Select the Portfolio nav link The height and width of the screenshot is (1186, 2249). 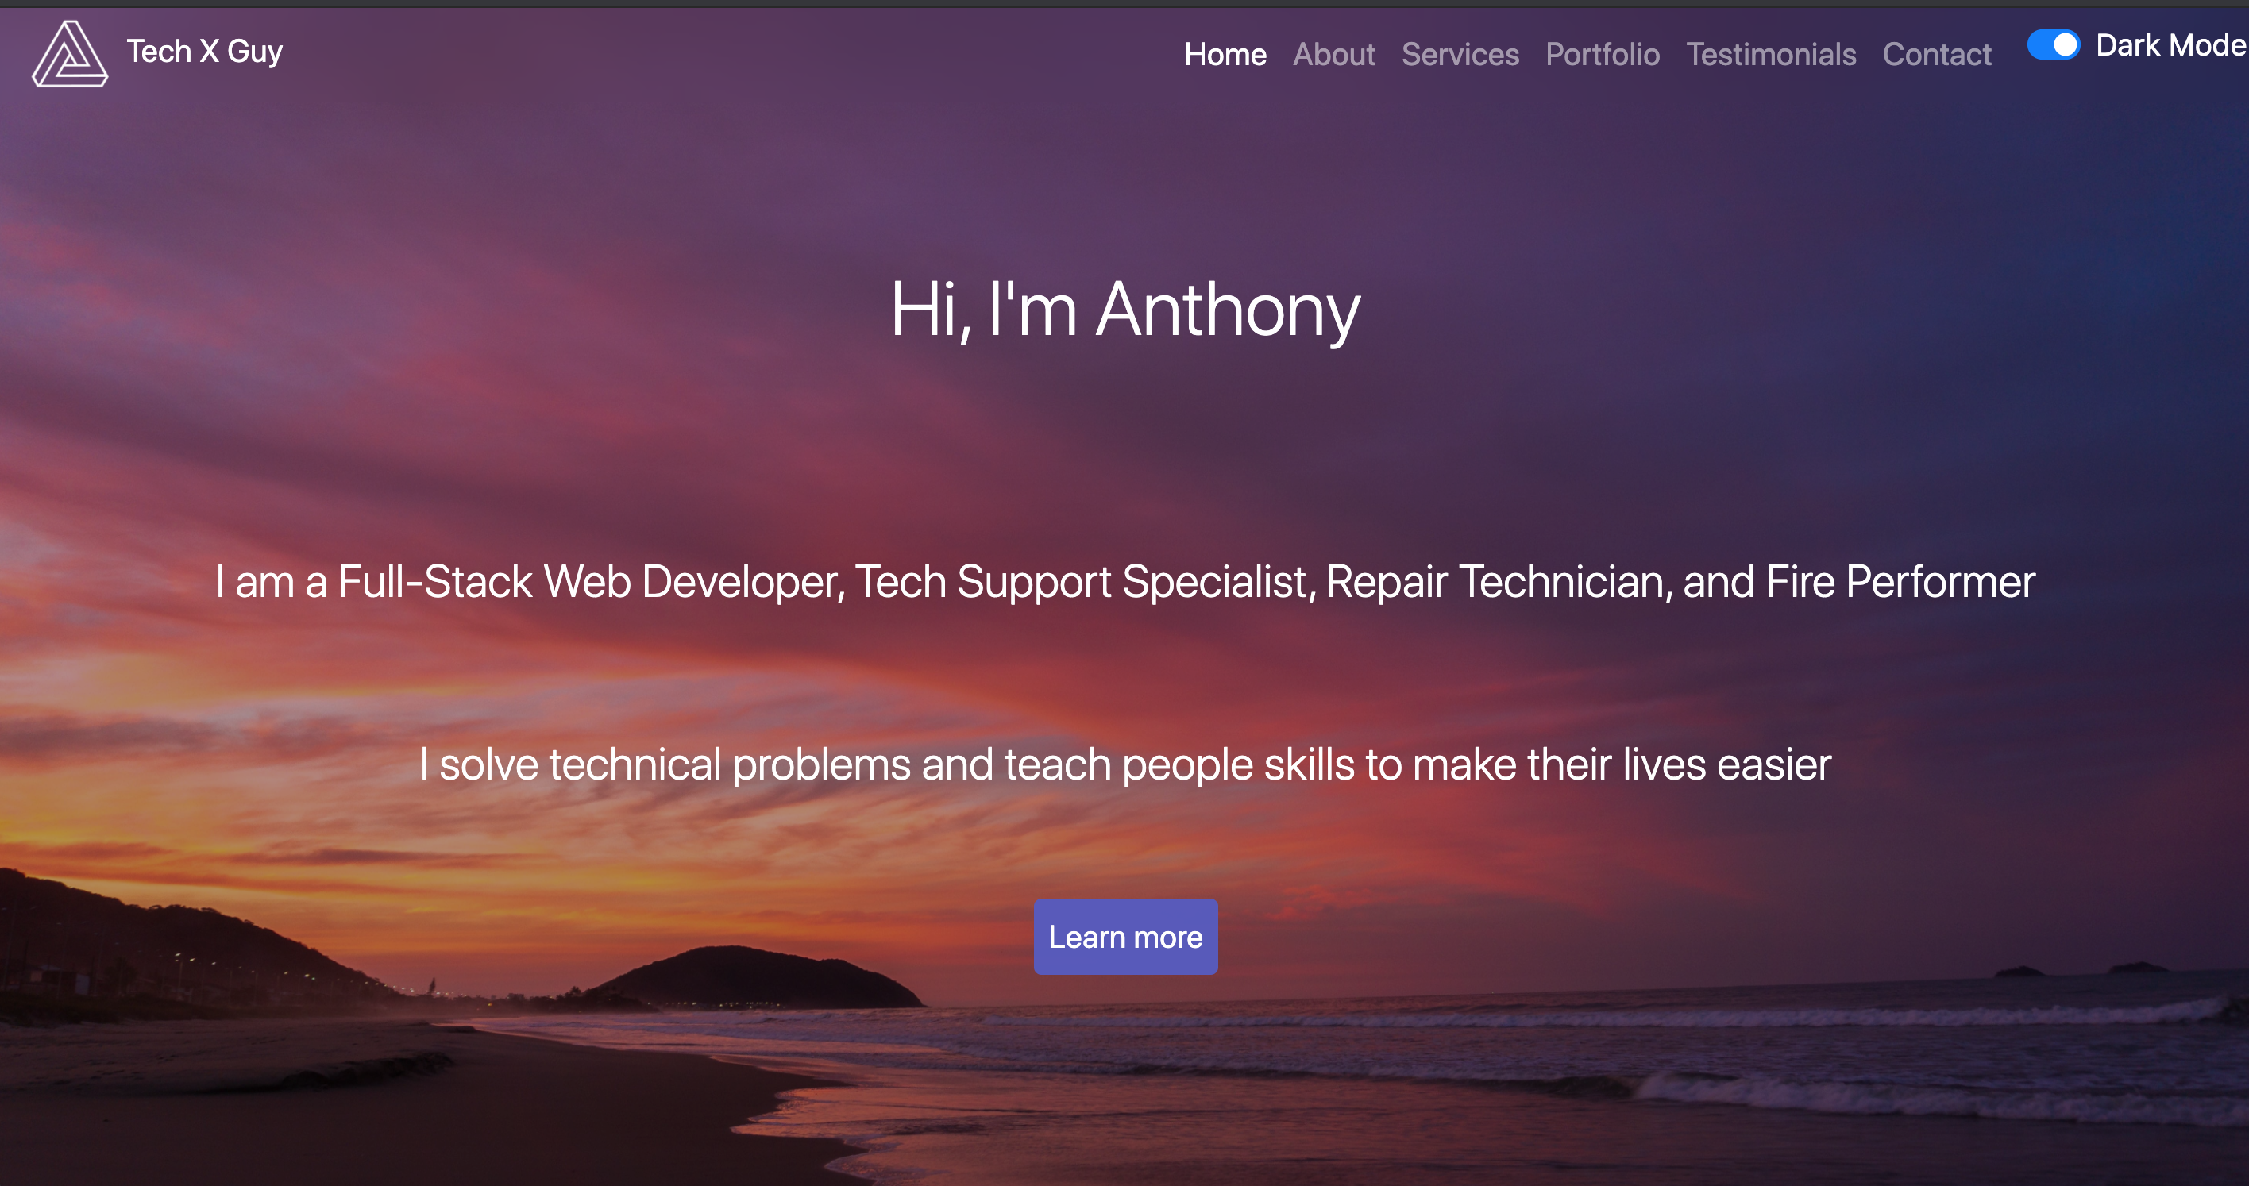click(x=1602, y=54)
